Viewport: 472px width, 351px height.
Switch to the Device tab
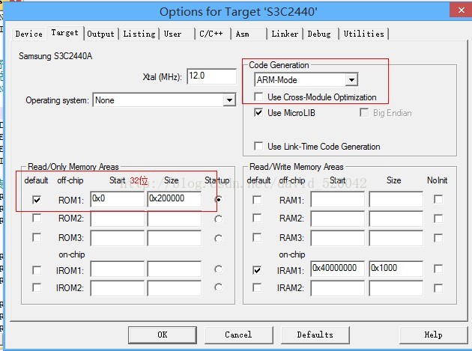[29, 34]
